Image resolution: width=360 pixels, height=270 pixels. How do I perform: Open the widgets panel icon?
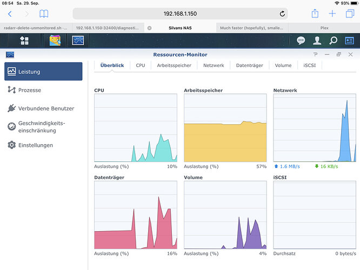(349, 40)
